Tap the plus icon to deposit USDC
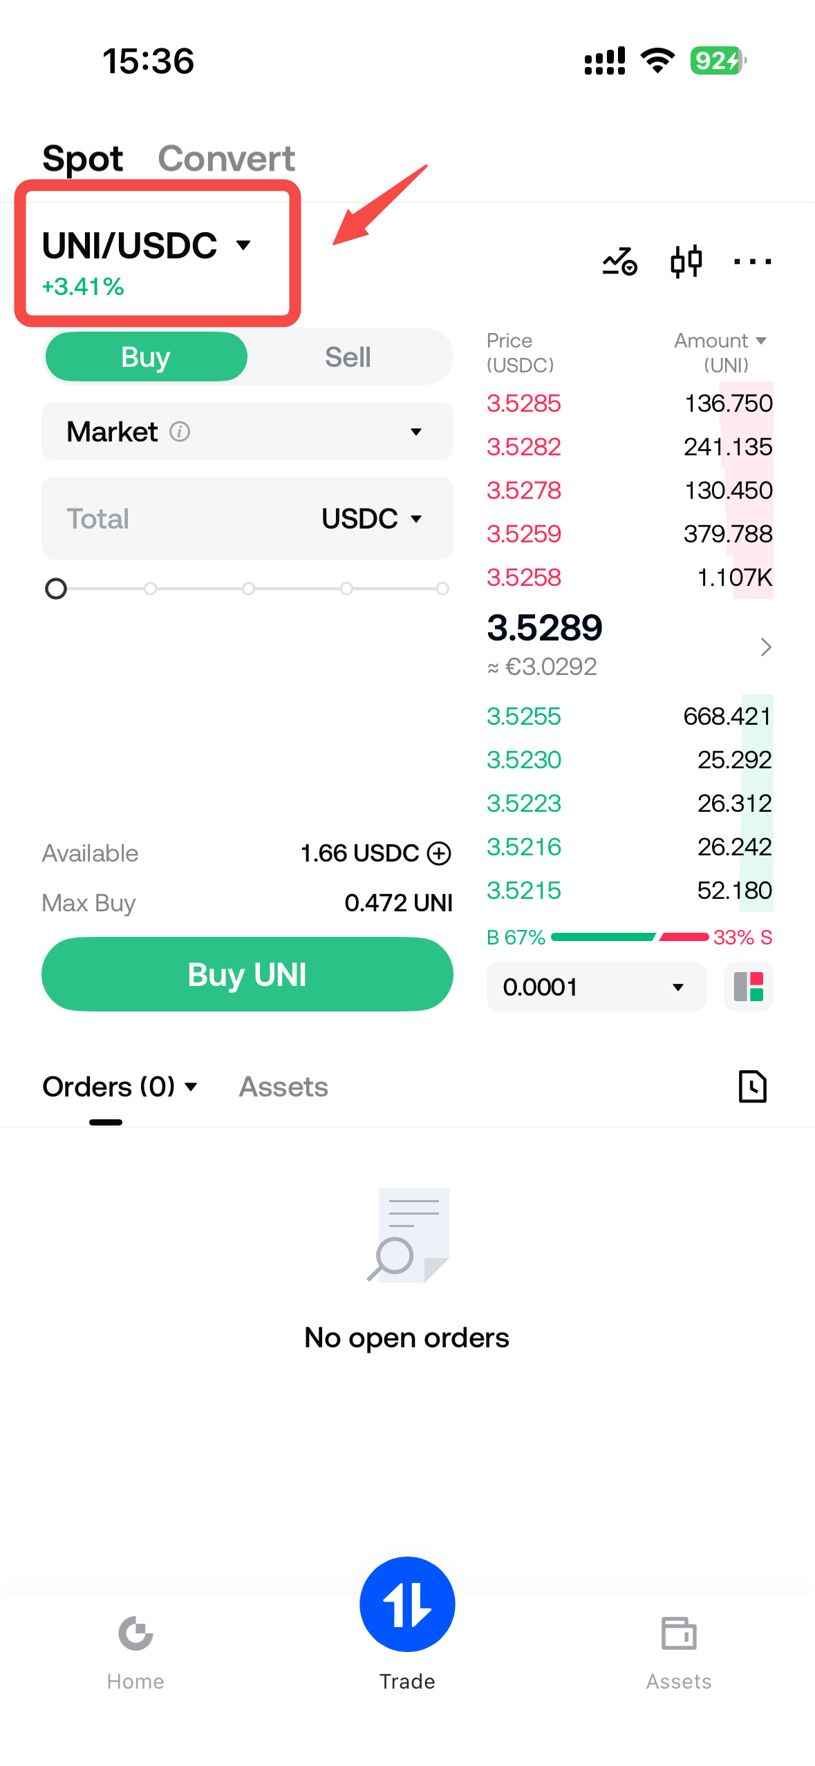The height and width of the screenshot is (1766, 815). 439,853
